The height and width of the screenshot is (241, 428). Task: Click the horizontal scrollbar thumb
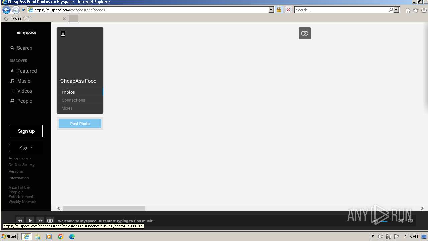104,208
